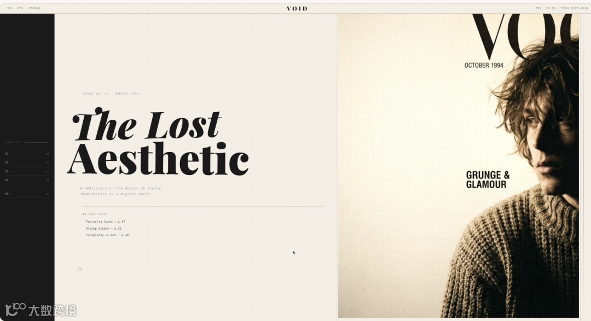Select contents item 03 in sidebar
The width and height of the screenshot is (591, 321).
[27, 171]
